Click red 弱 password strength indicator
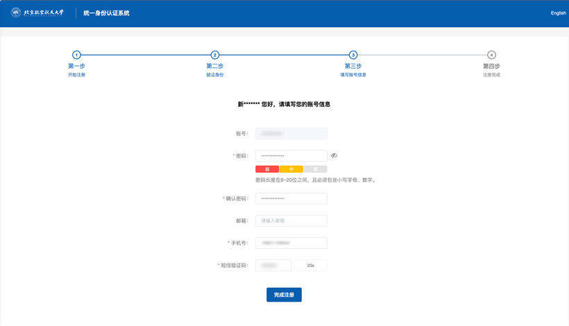The height and width of the screenshot is (326, 569). (x=267, y=169)
